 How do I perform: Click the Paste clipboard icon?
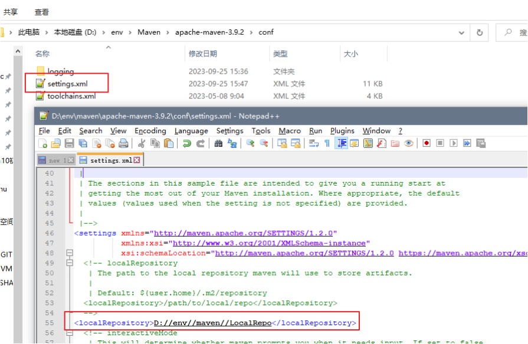pos(168,143)
